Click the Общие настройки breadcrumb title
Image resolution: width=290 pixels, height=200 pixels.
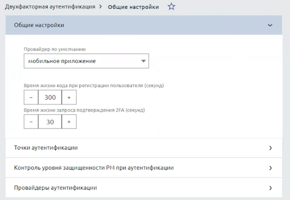point(133,7)
